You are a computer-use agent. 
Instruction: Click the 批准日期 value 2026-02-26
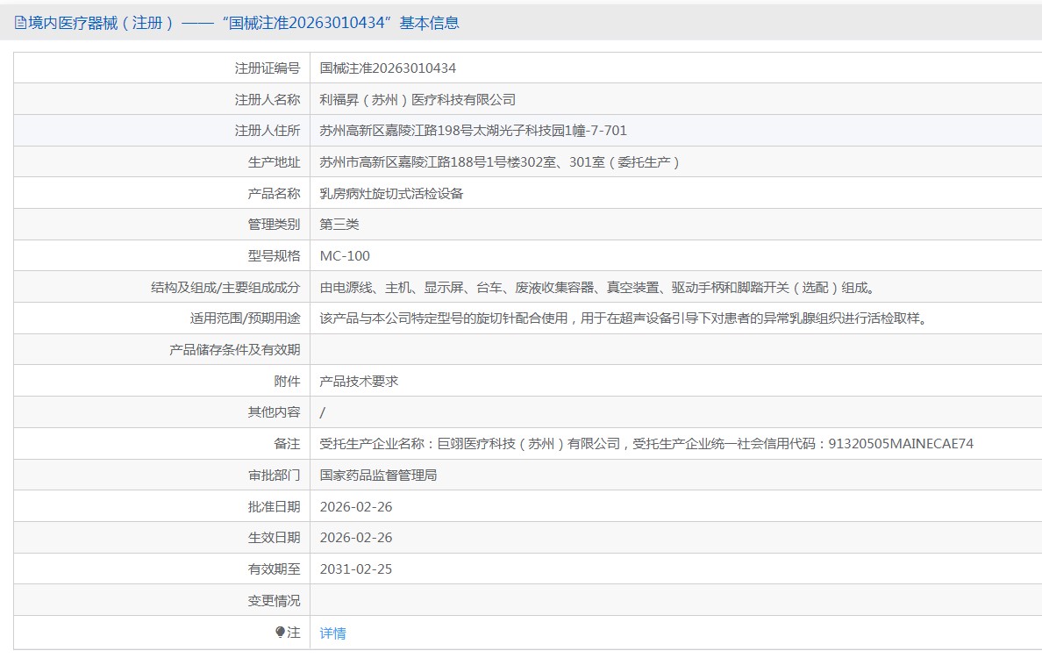[x=356, y=506]
